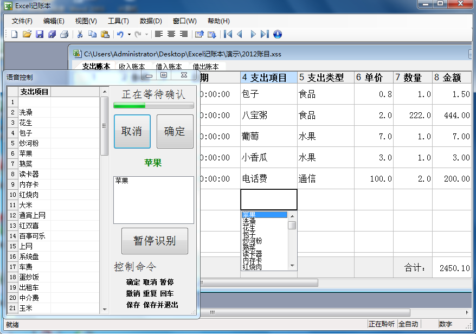
Task: Open the 窗口(W) menu
Action: [184, 21]
